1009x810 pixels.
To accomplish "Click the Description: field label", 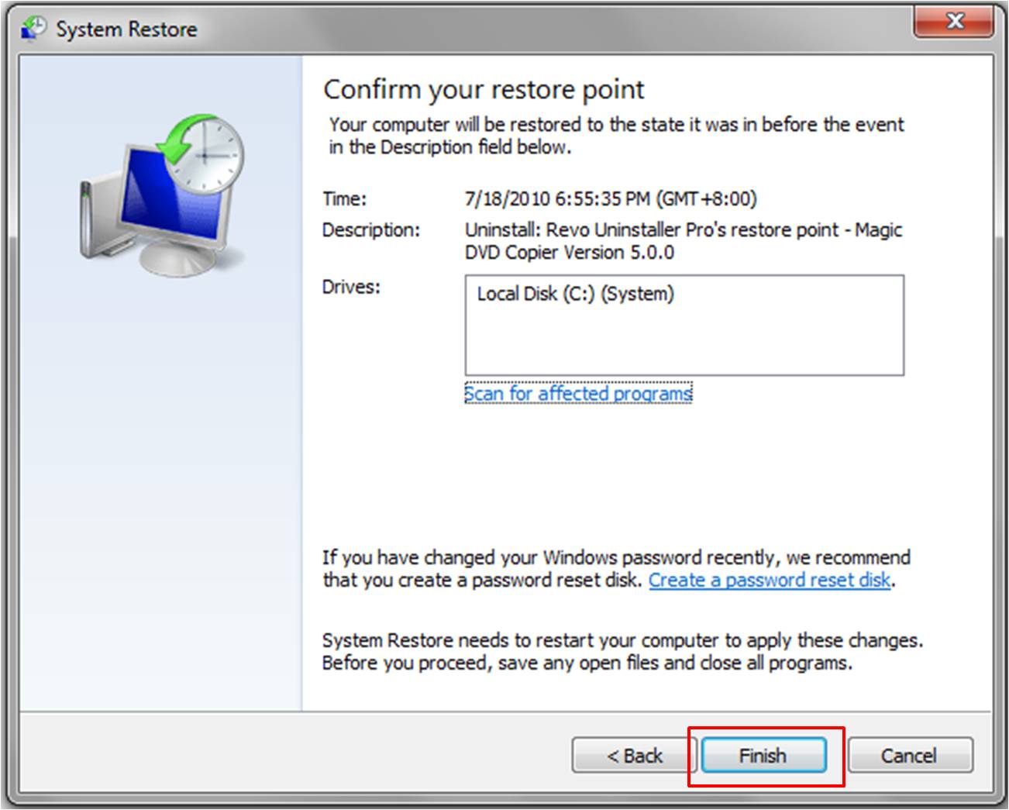I will click(370, 230).
